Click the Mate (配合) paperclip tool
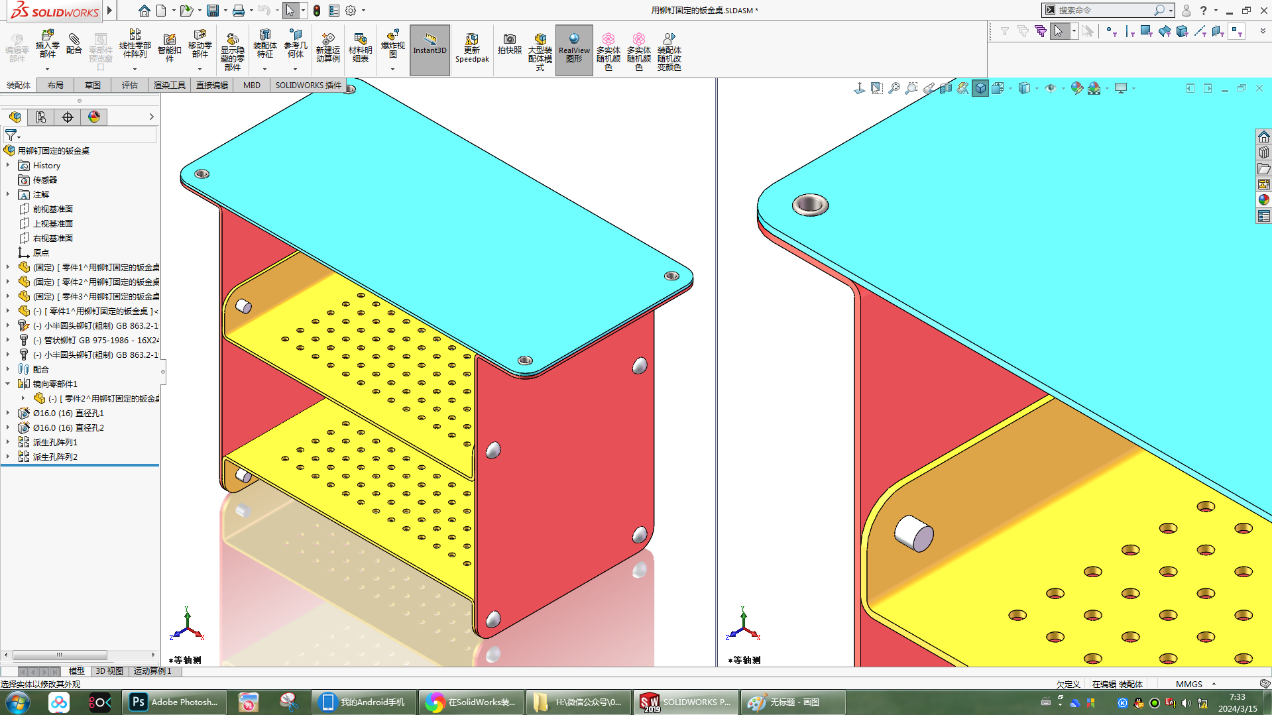Screen dimensions: 1272x715 74,44
